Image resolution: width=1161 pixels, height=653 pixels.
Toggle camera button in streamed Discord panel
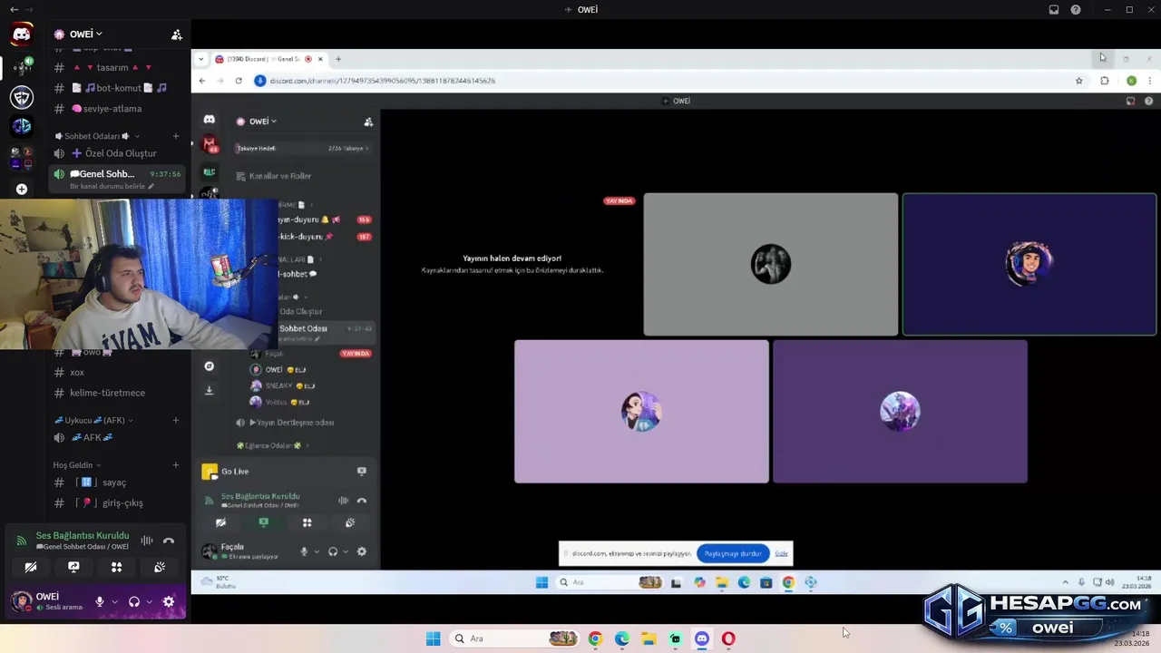pyautogui.click(x=220, y=522)
